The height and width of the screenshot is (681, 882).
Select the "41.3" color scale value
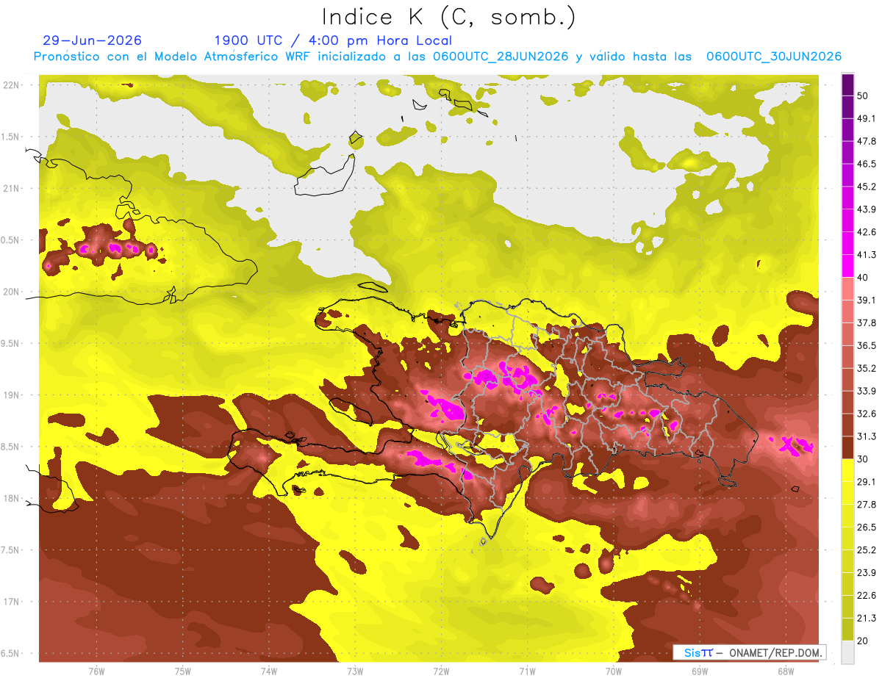(x=866, y=255)
